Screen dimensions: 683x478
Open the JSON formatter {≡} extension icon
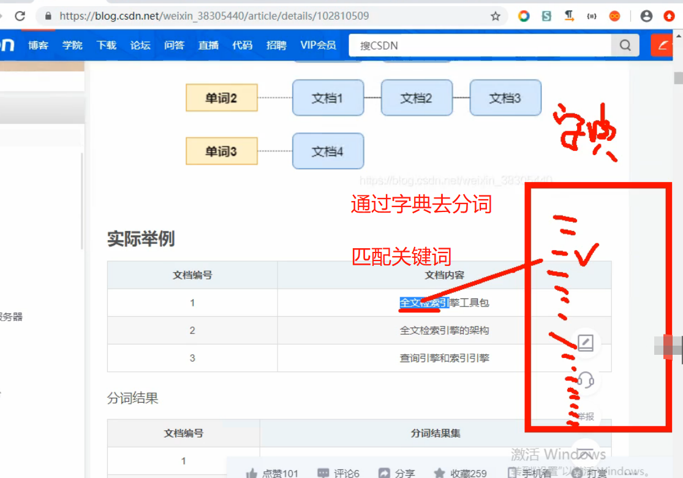591,17
